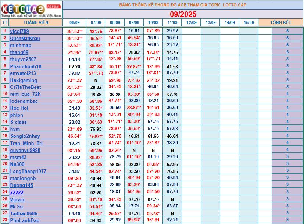This screenshot has height=224, width=304.
Task: Open the Duong145 member link
Action: pos(22,185)
